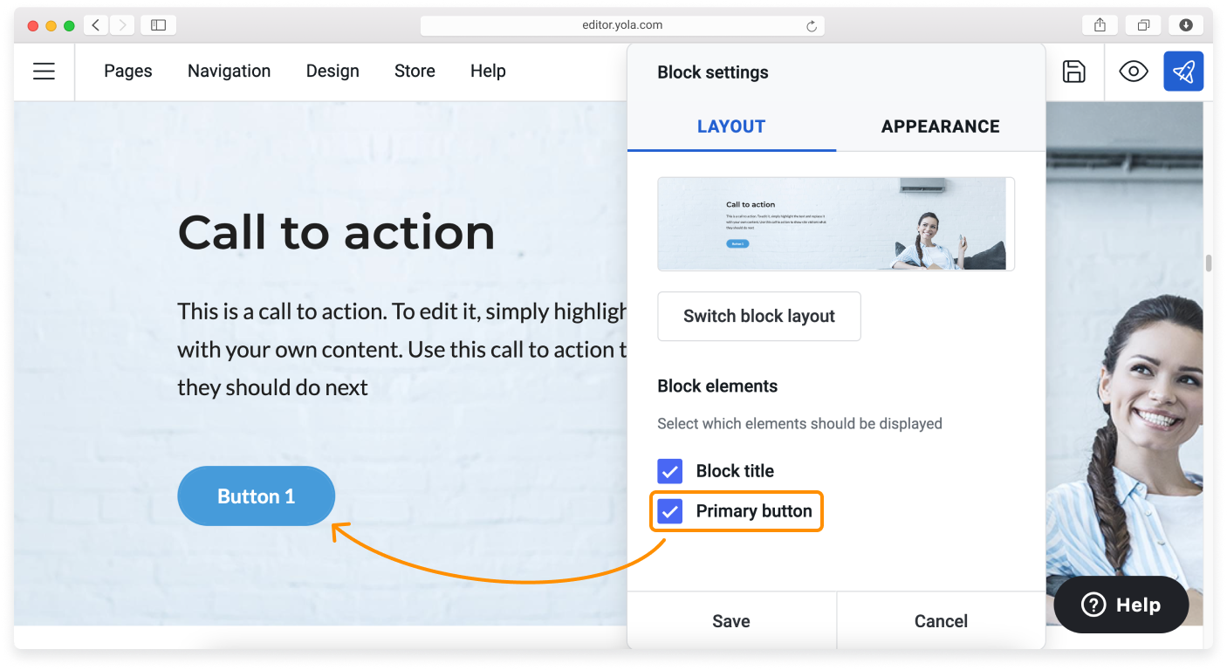Open the hamburger menu icon

(x=44, y=72)
